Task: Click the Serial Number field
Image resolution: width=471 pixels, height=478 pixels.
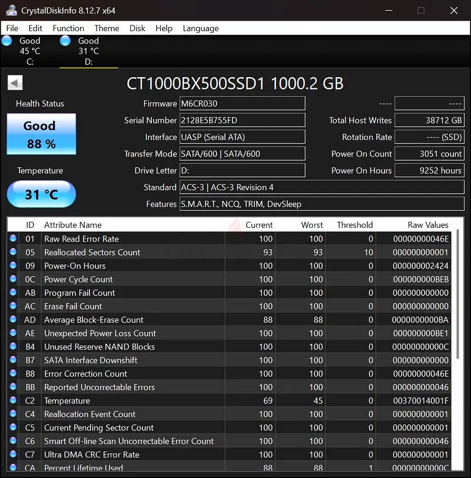Action: click(x=243, y=120)
